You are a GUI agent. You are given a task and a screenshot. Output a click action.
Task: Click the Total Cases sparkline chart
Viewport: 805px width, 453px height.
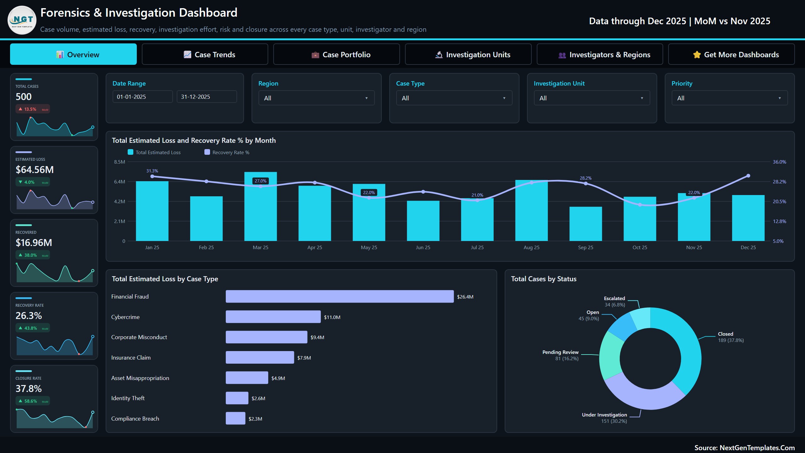(x=55, y=126)
